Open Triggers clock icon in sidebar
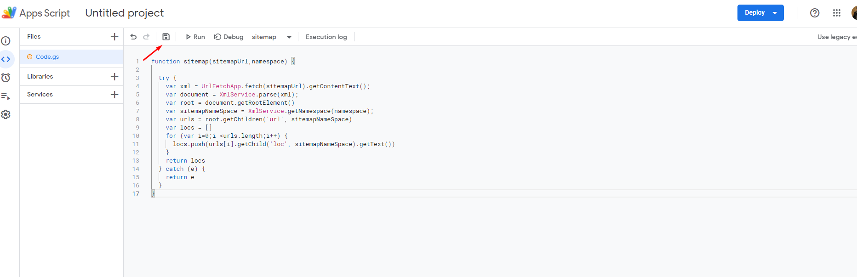 [x=6, y=78]
